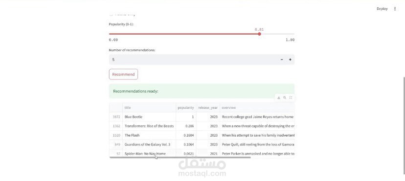Decrease number of recommendations with minus
The height and width of the screenshot is (181, 405).
click(x=282, y=60)
